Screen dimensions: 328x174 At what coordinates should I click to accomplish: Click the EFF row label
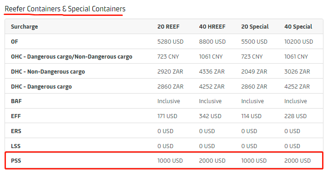tap(15, 116)
